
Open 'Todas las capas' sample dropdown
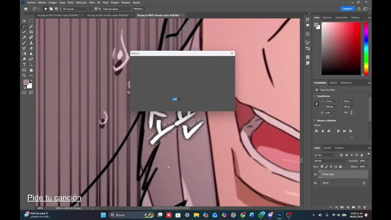tap(117, 9)
